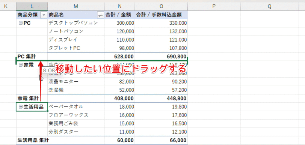Open the 商品分類 filter dropdown
The width and height of the screenshot is (305, 145).
tap(44, 15)
